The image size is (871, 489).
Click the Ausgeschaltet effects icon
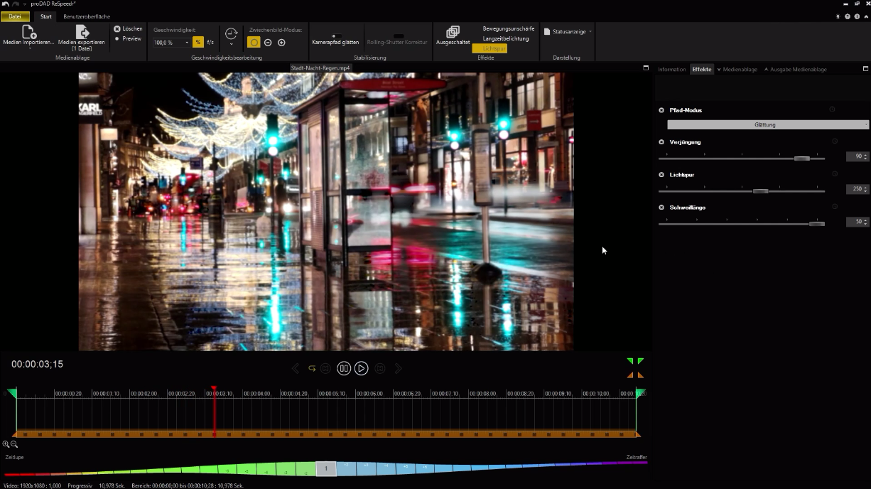tap(453, 32)
